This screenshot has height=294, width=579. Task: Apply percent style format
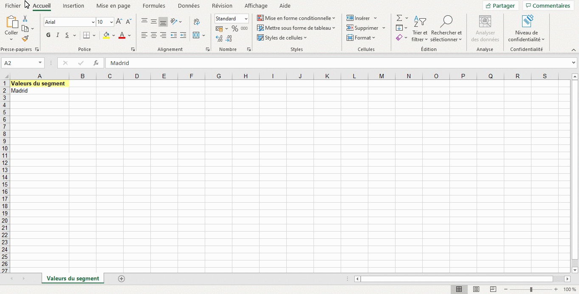[x=234, y=28]
